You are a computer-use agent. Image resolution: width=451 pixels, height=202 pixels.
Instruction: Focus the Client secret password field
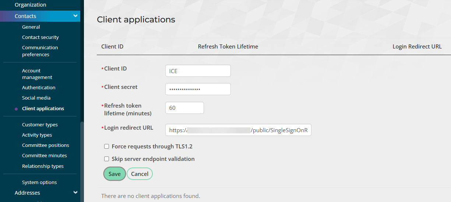[198, 89]
